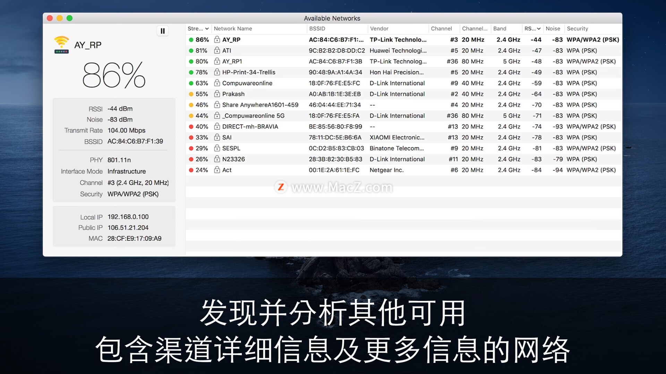Select the HP-Print-34-Trellis network name

pos(249,72)
